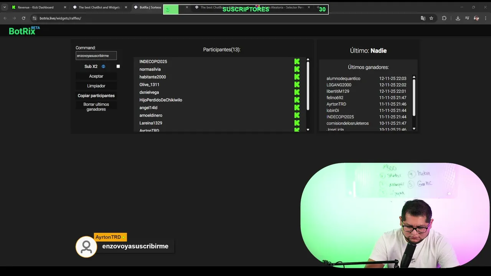
Task: Click winner felino692
Action: (335, 98)
